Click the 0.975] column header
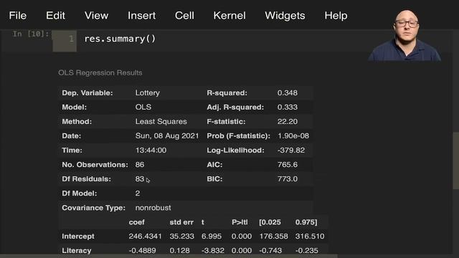Image resolution: width=459 pixels, height=258 pixels. [x=306, y=222]
